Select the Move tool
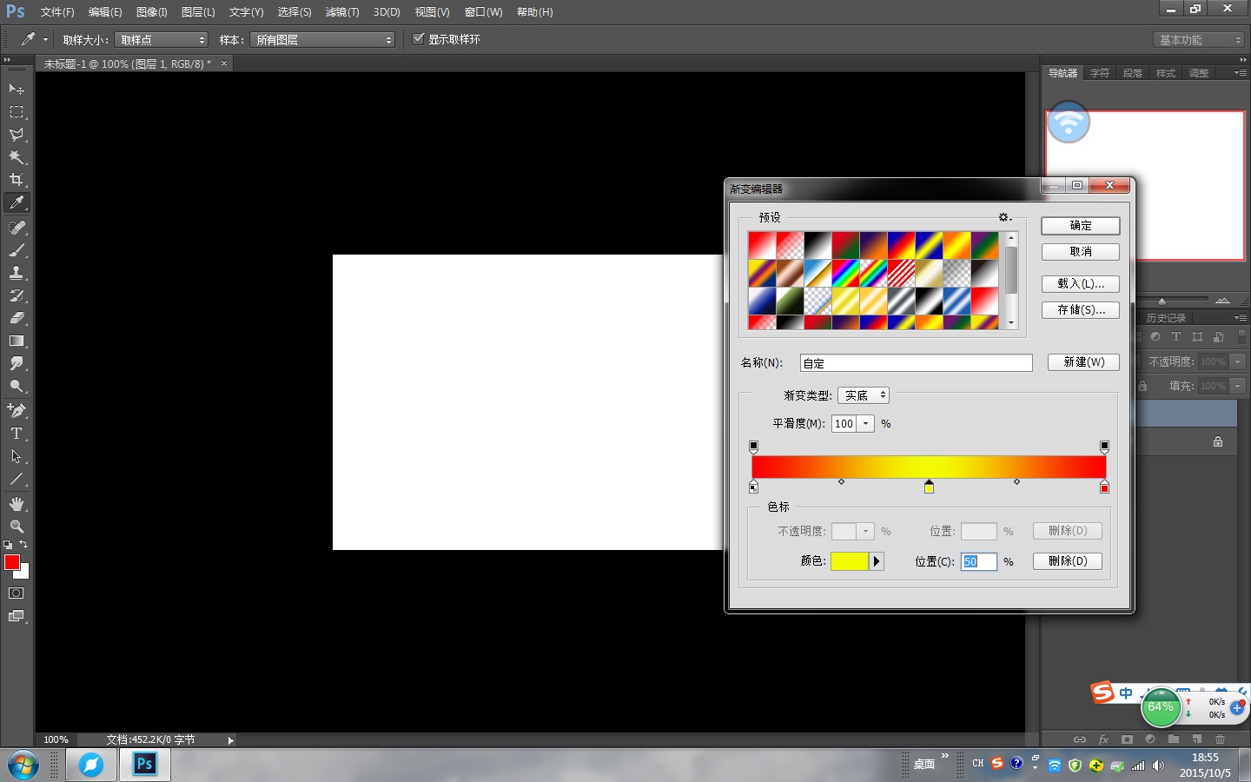 [17, 89]
